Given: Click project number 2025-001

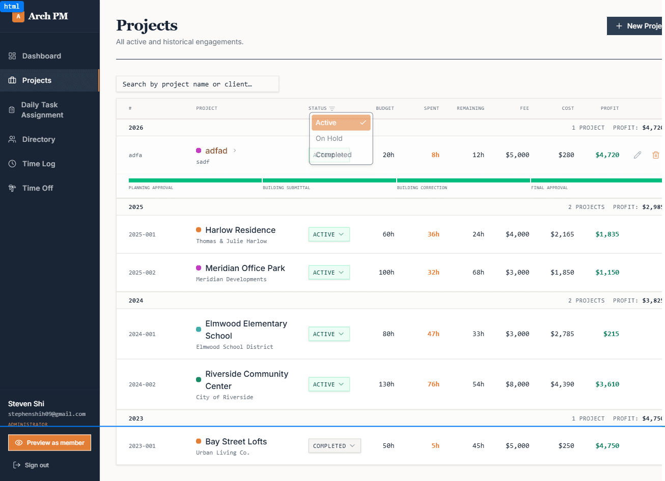Looking at the screenshot, I should click(142, 234).
